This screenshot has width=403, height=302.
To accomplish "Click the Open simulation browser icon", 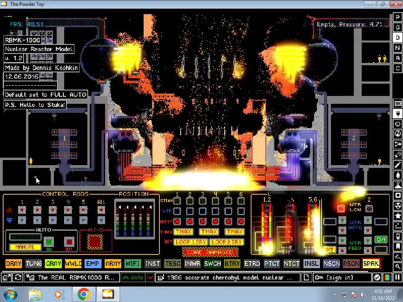I will [6, 278].
